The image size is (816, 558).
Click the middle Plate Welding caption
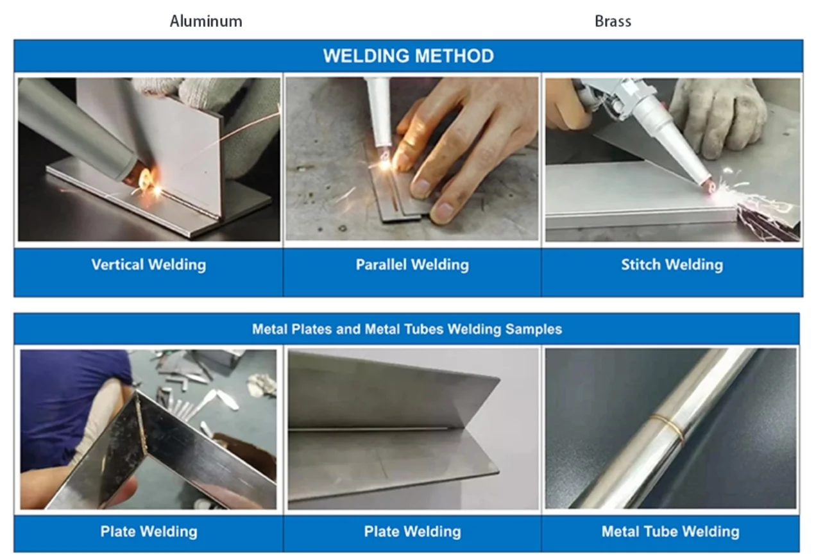click(x=412, y=532)
